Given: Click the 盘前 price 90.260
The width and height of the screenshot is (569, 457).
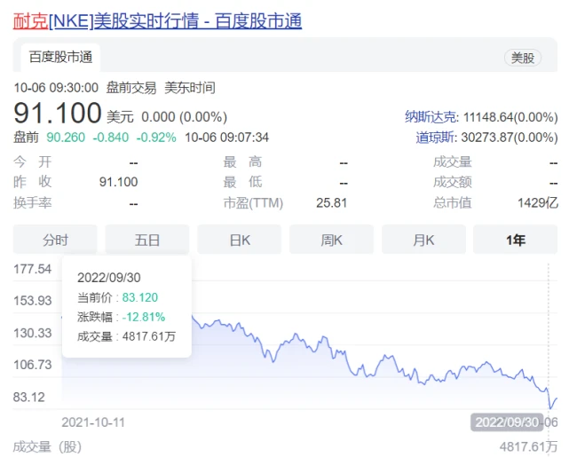Looking at the screenshot, I should click(66, 137).
